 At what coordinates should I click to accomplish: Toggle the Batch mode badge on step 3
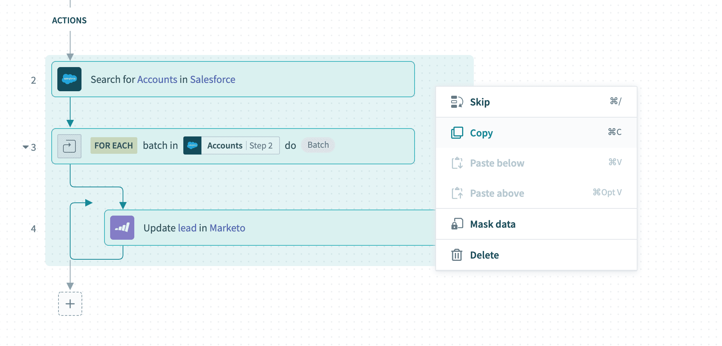tap(318, 145)
